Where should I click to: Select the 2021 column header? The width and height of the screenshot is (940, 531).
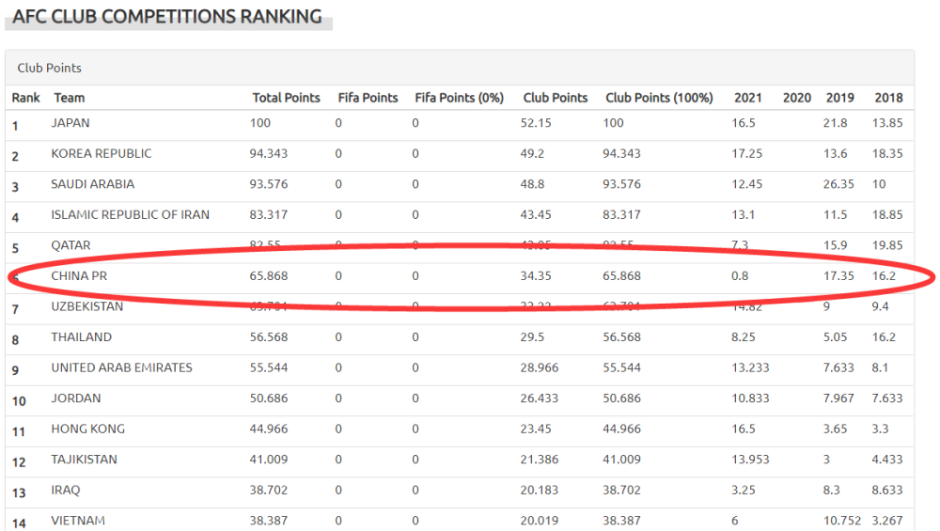tap(747, 98)
